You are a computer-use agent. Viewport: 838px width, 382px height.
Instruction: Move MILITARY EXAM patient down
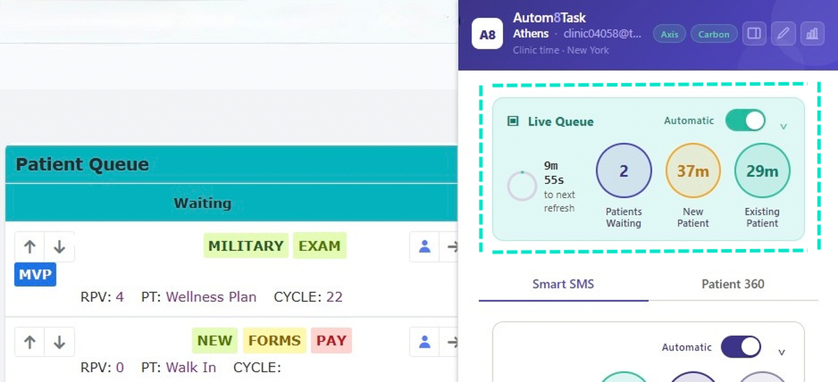click(59, 247)
